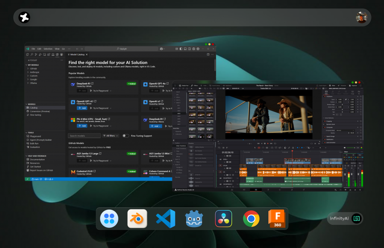Open the Search view icon in VS Code
The width and height of the screenshot is (384, 248).
[32, 55]
